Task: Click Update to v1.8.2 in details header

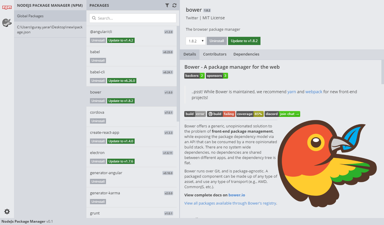Action: coord(244,41)
